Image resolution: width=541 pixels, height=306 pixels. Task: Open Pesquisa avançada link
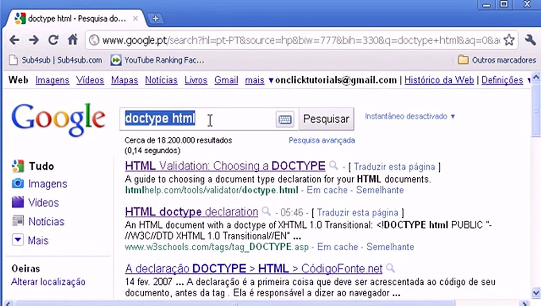point(322,140)
